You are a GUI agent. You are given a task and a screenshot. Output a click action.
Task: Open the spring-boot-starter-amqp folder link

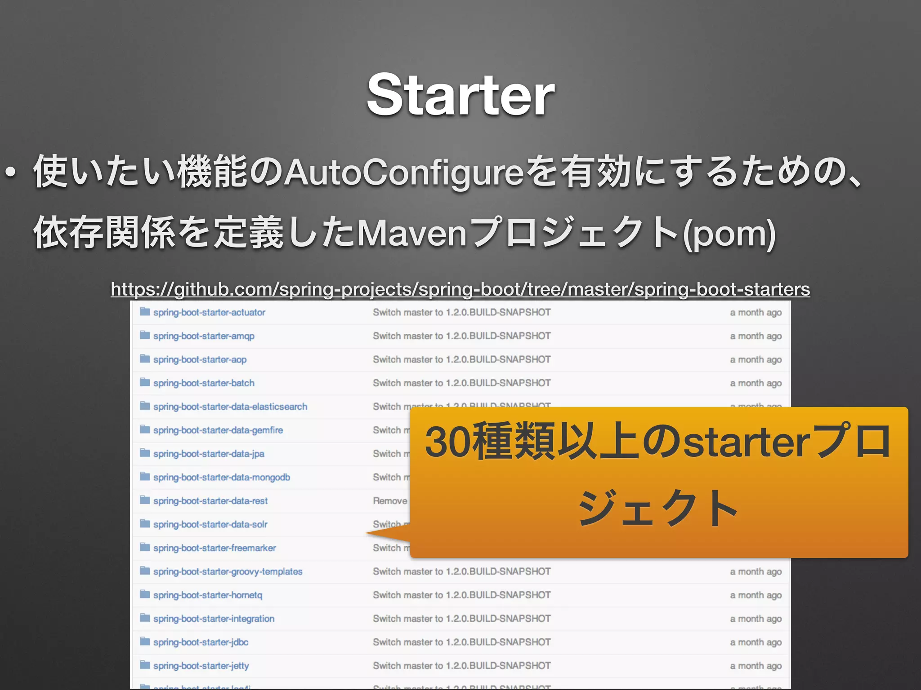coord(204,336)
